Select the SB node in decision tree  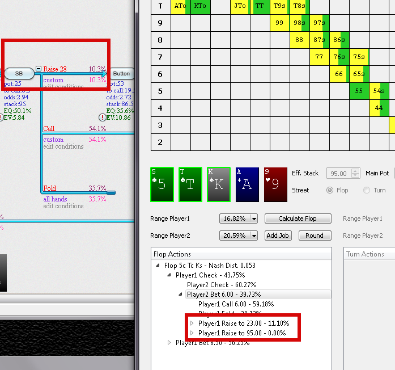click(19, 73)
